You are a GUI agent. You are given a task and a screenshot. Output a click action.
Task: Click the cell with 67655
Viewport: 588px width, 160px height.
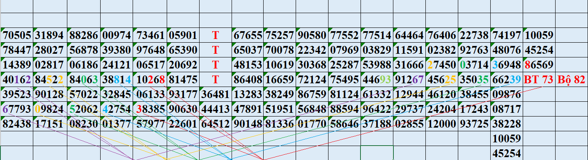tap(248, 35)
